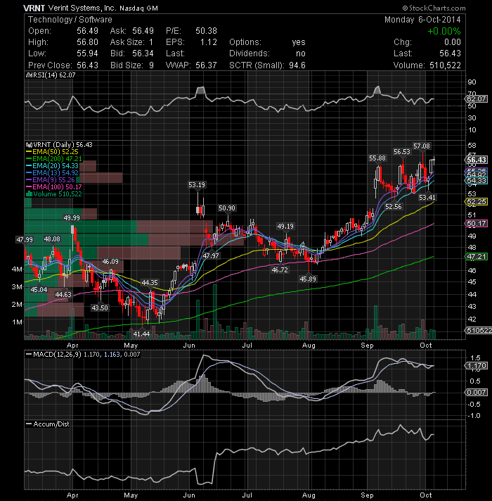This screenshot has height=501, width=492.
Task: Click the VWAP value 56.37
Action: 206,65
